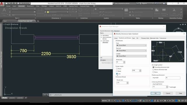This screenshot has height=105, width=187.
Task: Click the Table tool icon
Action: tap(126, 10)
